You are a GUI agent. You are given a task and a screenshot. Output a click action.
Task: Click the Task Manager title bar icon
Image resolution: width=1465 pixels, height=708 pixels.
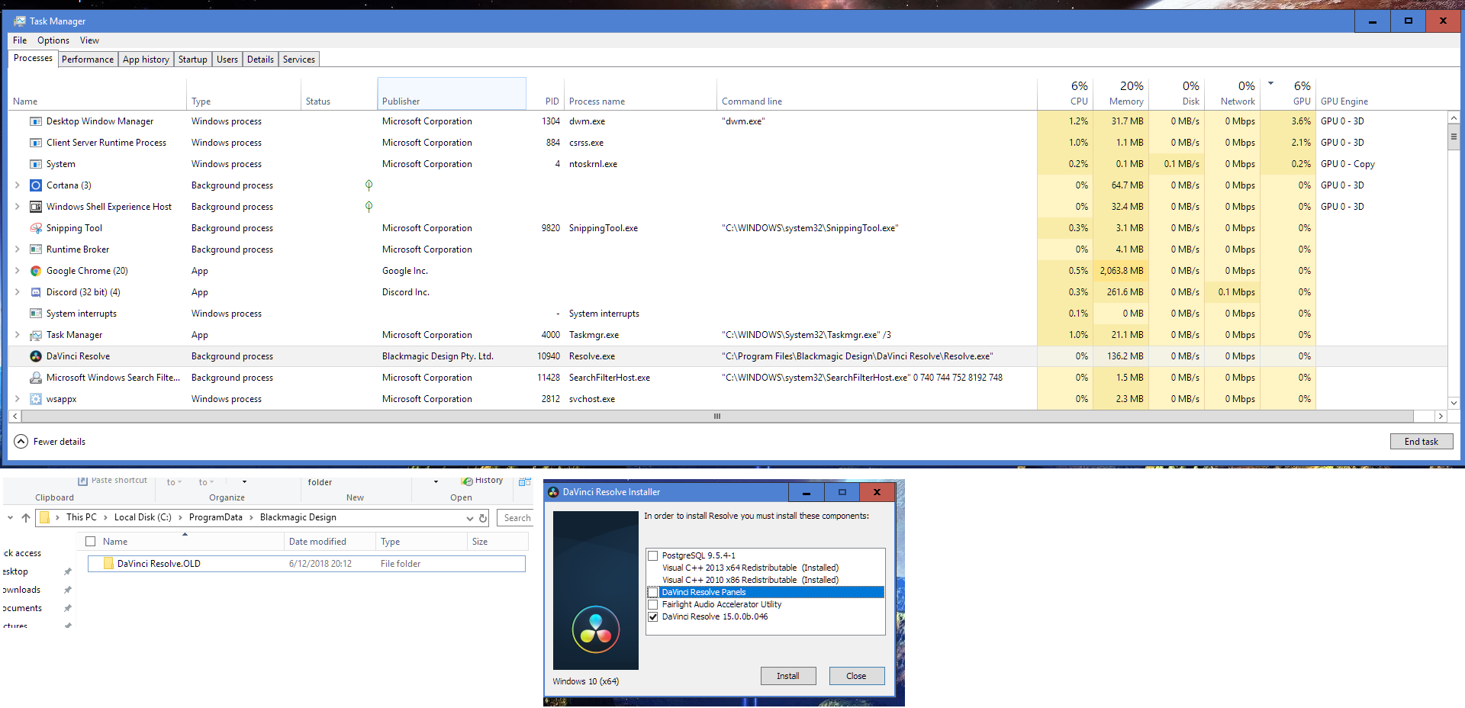pyautogui.click(x=20, y=21)
